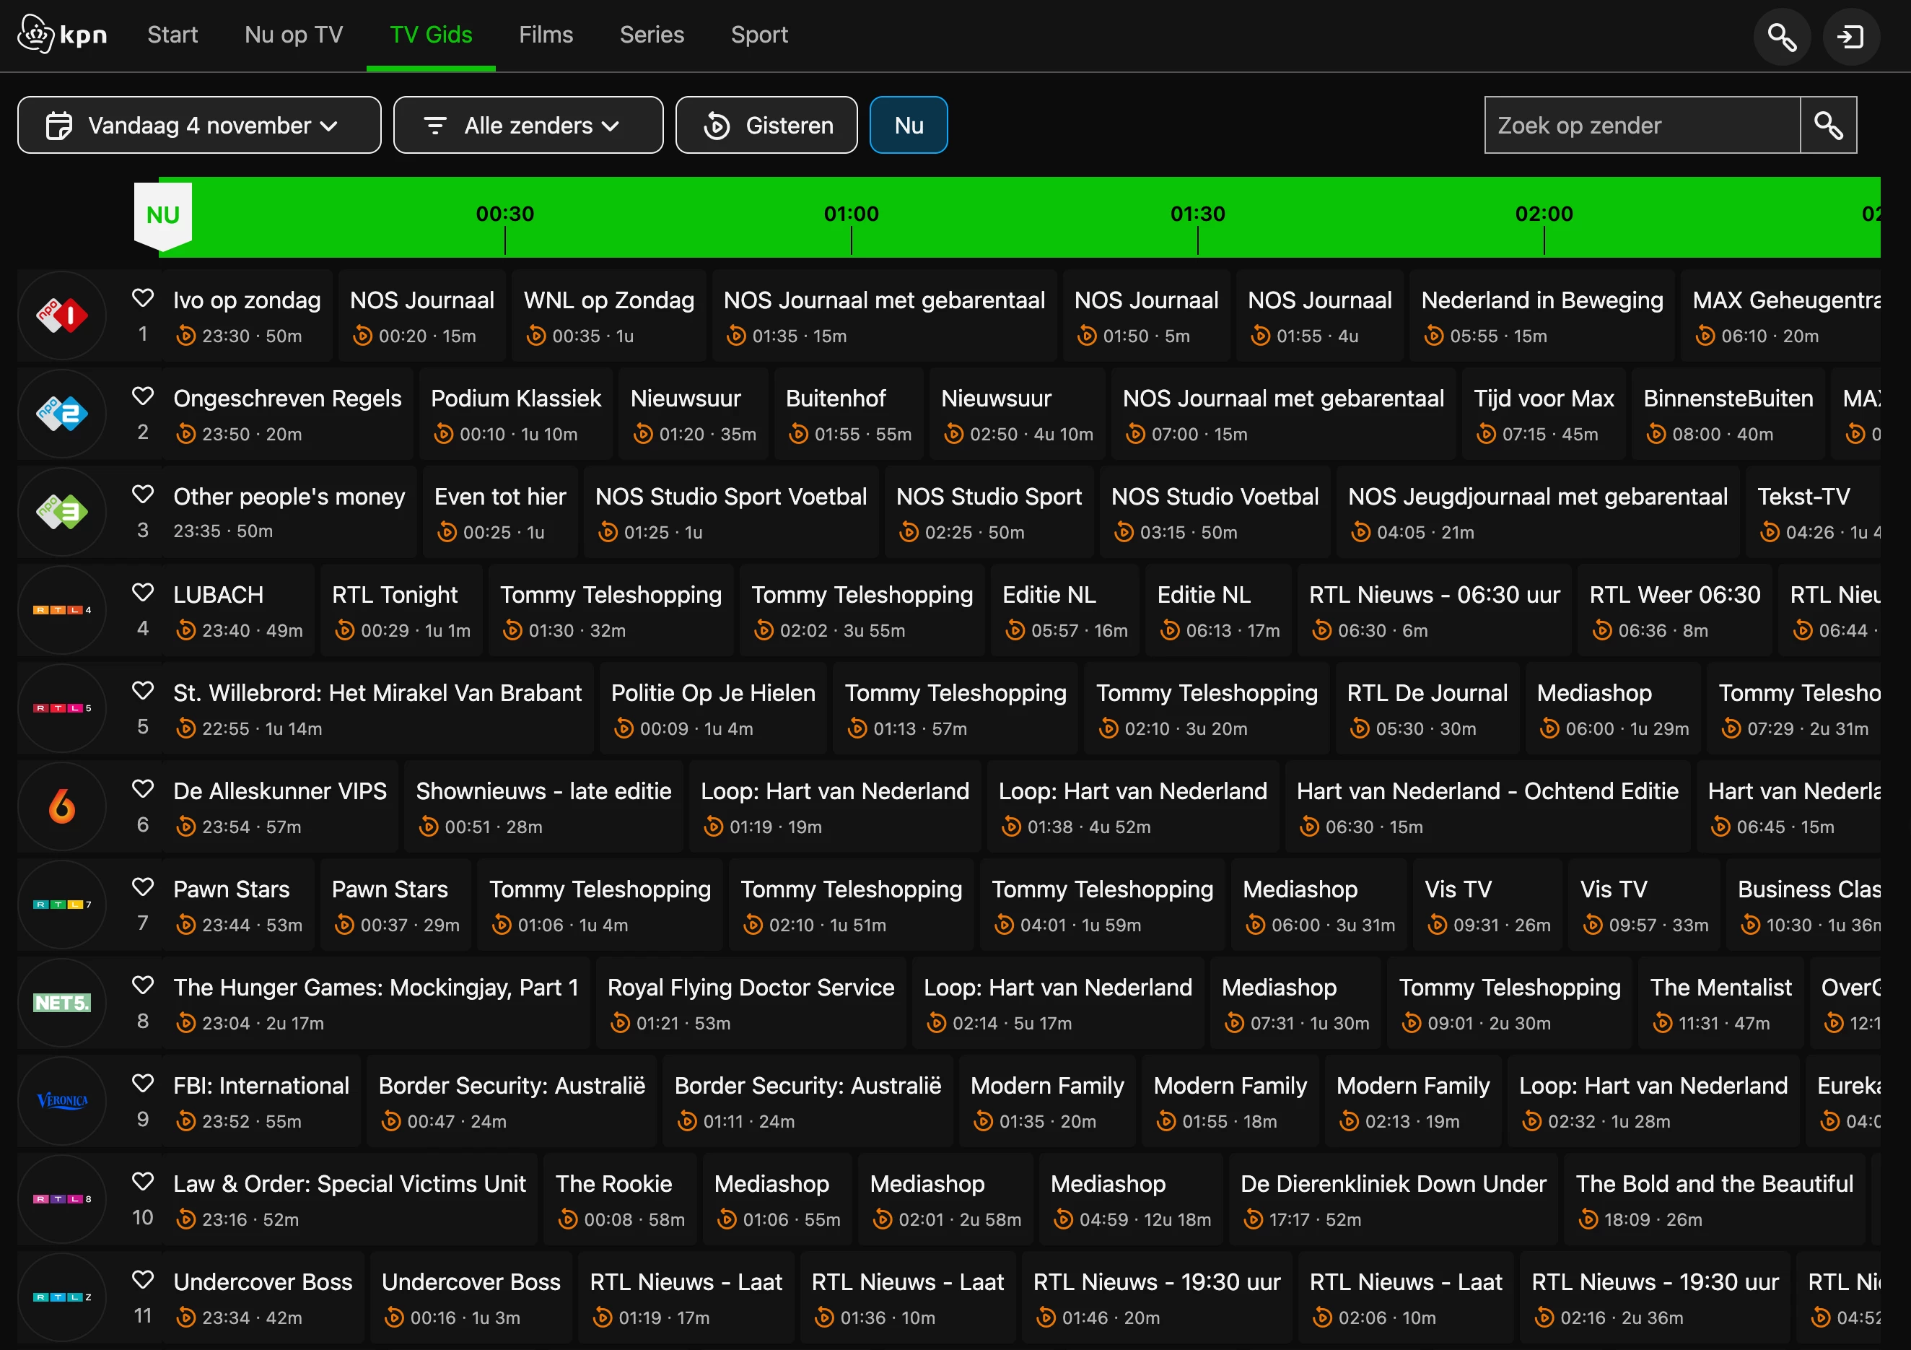Select the SBS 6 channel logo
Image resolution: width=1911 pixels, height=1350 pixels.
(62, 806)
